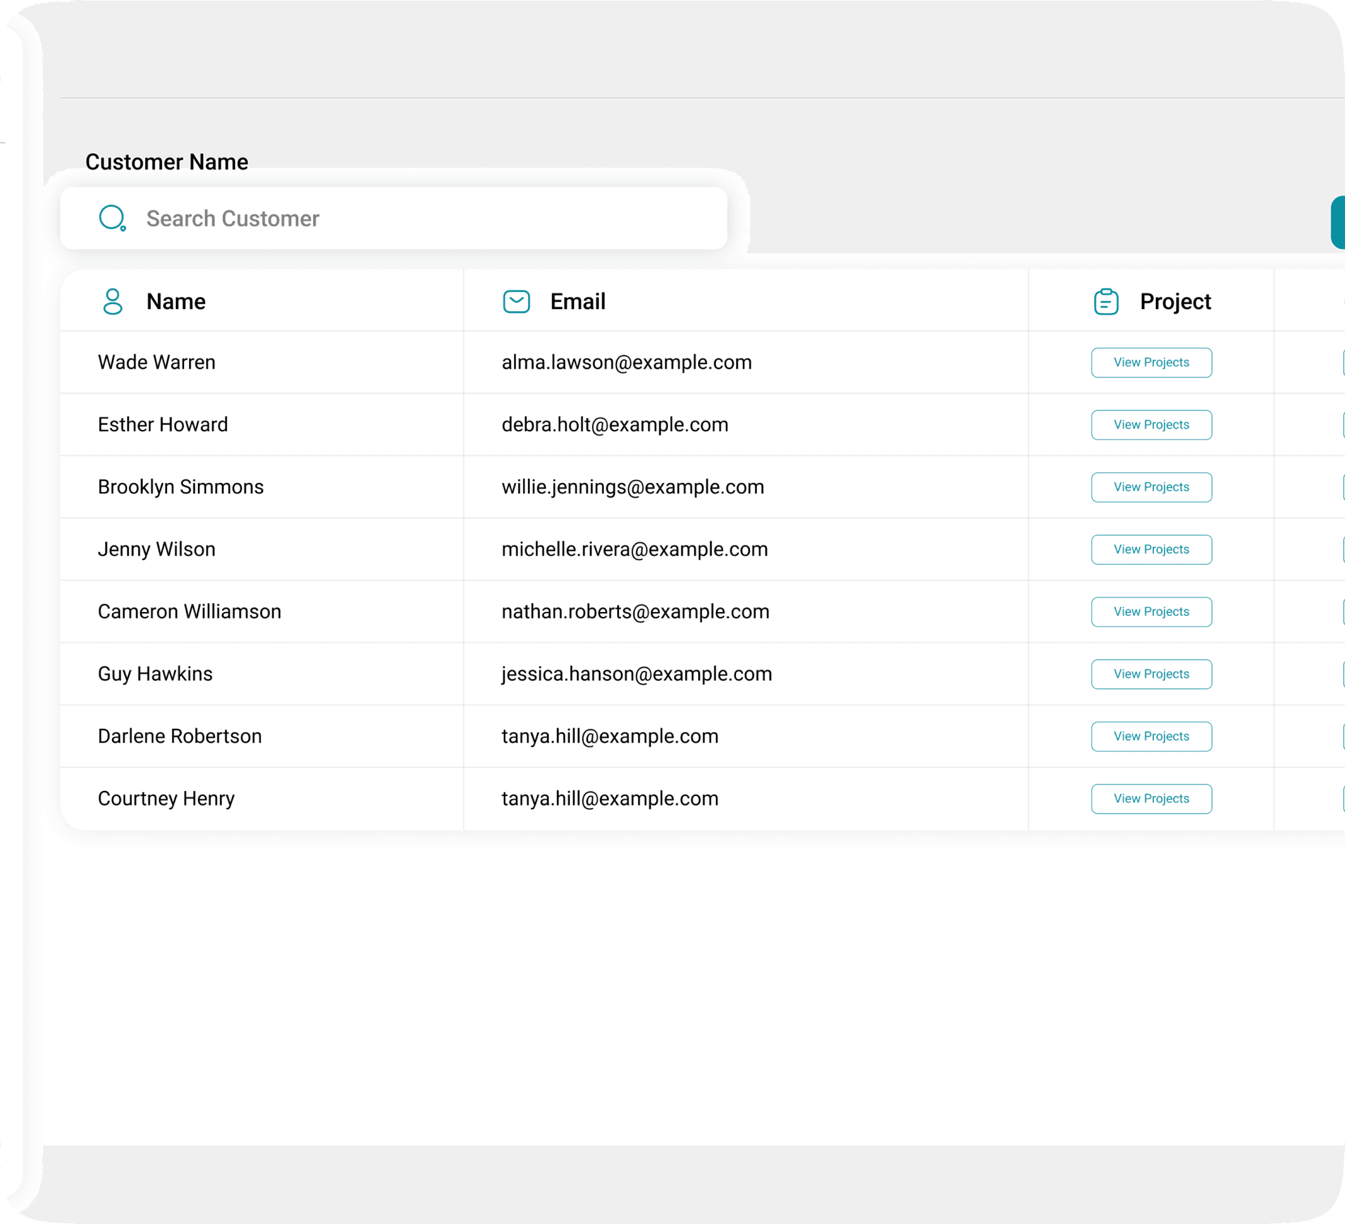Screen dimensions: 1345x1224
Task: Click email jessica.hanson@example.com
Action: pyautogui.click(x=637, y=674)
